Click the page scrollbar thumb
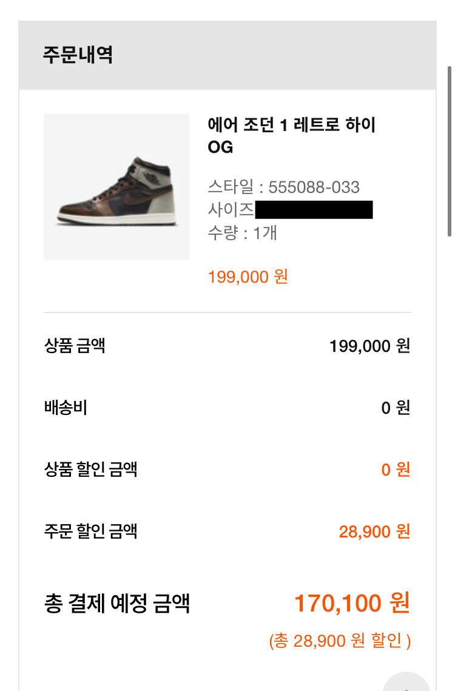The image size is (455, 691). tap(449, 150)
